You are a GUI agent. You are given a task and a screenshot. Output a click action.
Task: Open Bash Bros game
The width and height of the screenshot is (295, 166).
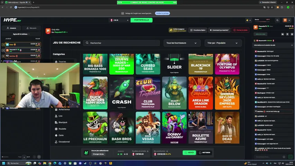point(121,128)
